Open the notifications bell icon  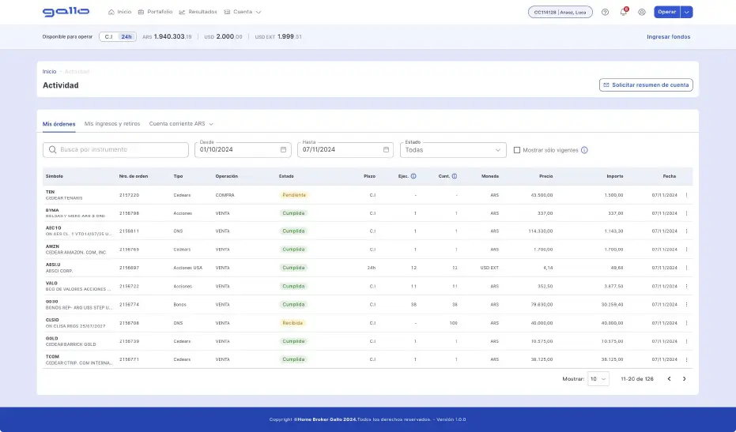[623, 12]
